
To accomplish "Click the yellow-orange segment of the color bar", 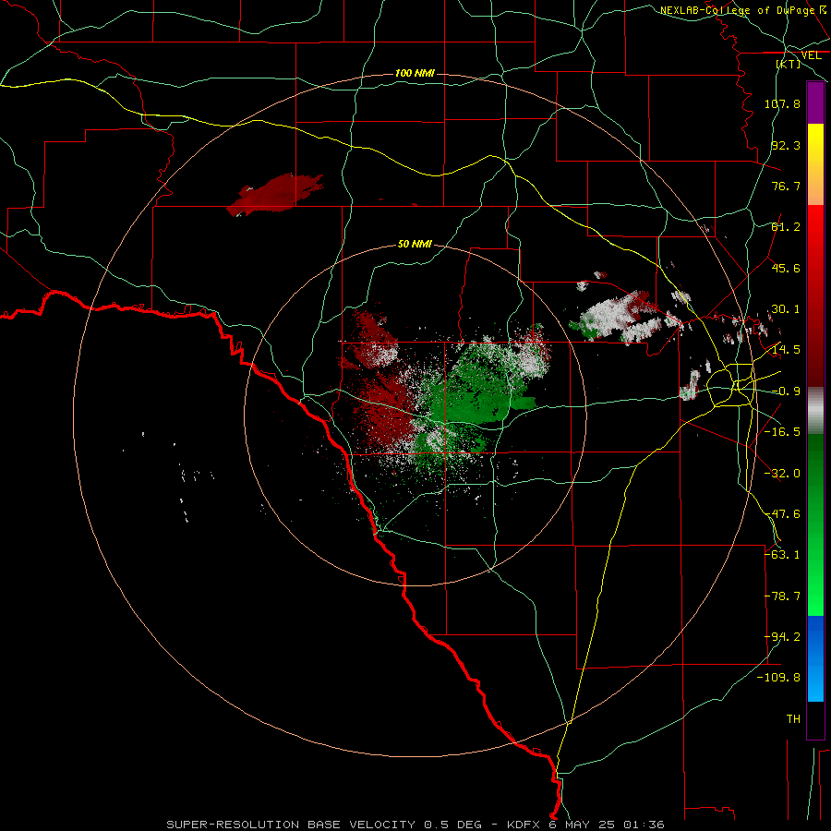I will coord(815,164).
